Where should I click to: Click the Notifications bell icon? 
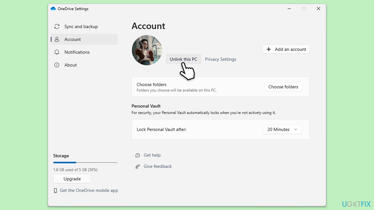pyautogui.click(x=57, y=52)
